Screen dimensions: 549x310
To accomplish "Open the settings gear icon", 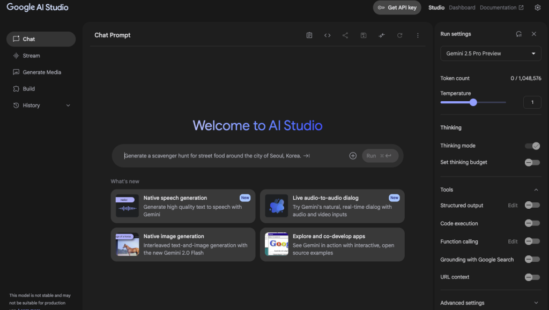I will [x=537, y=7].
